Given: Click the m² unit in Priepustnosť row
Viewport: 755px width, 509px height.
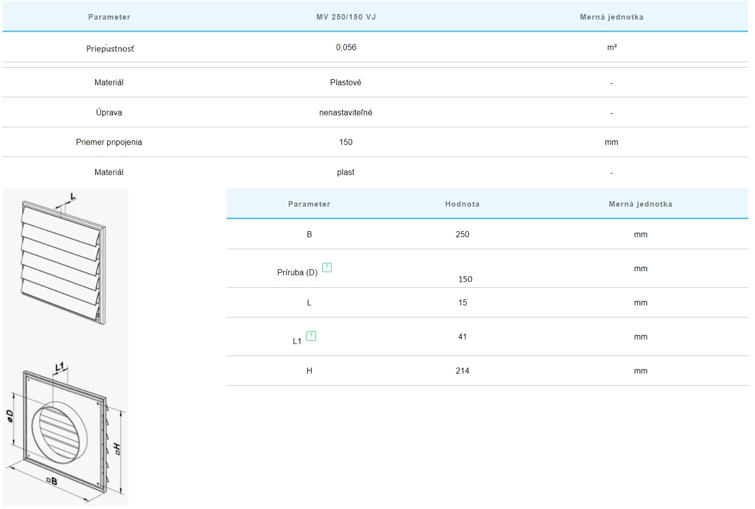Looking at the screenshot, I should [612, 48].
